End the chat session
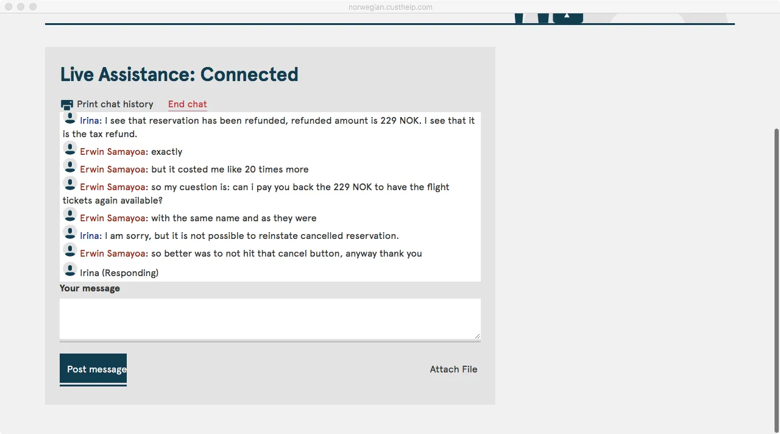This screenshot has width=780, height=434. pos(188,104)
